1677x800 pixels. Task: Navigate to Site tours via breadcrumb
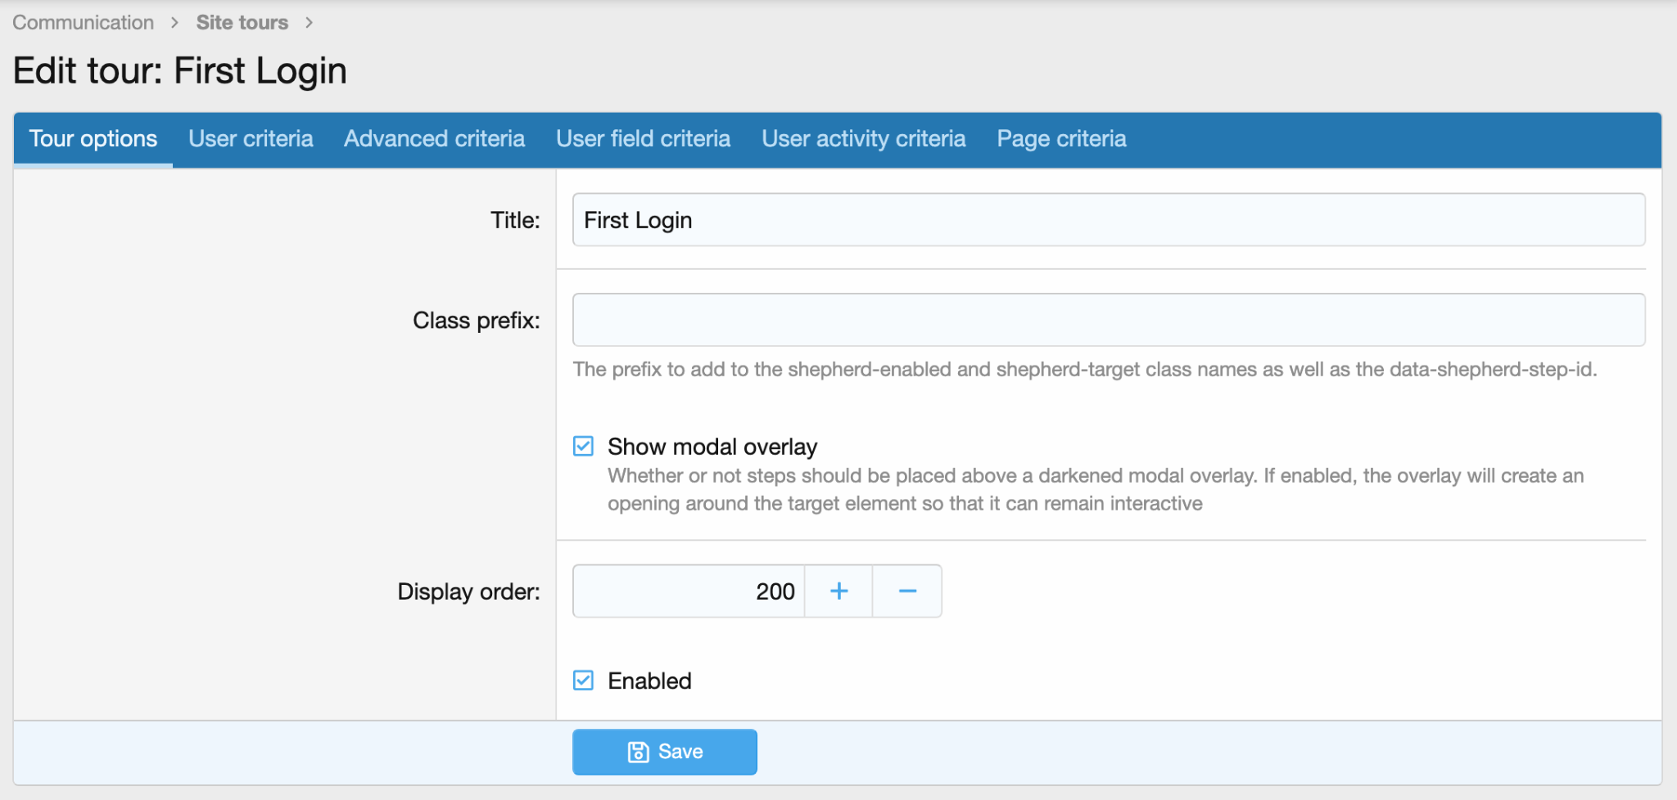[242, 22]
